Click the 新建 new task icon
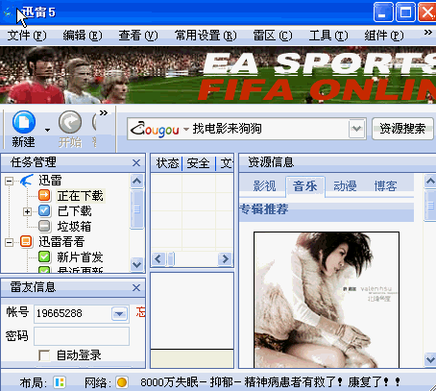This screenshot has height=391, width=436. pyautogui.click(x=24, y=122)
